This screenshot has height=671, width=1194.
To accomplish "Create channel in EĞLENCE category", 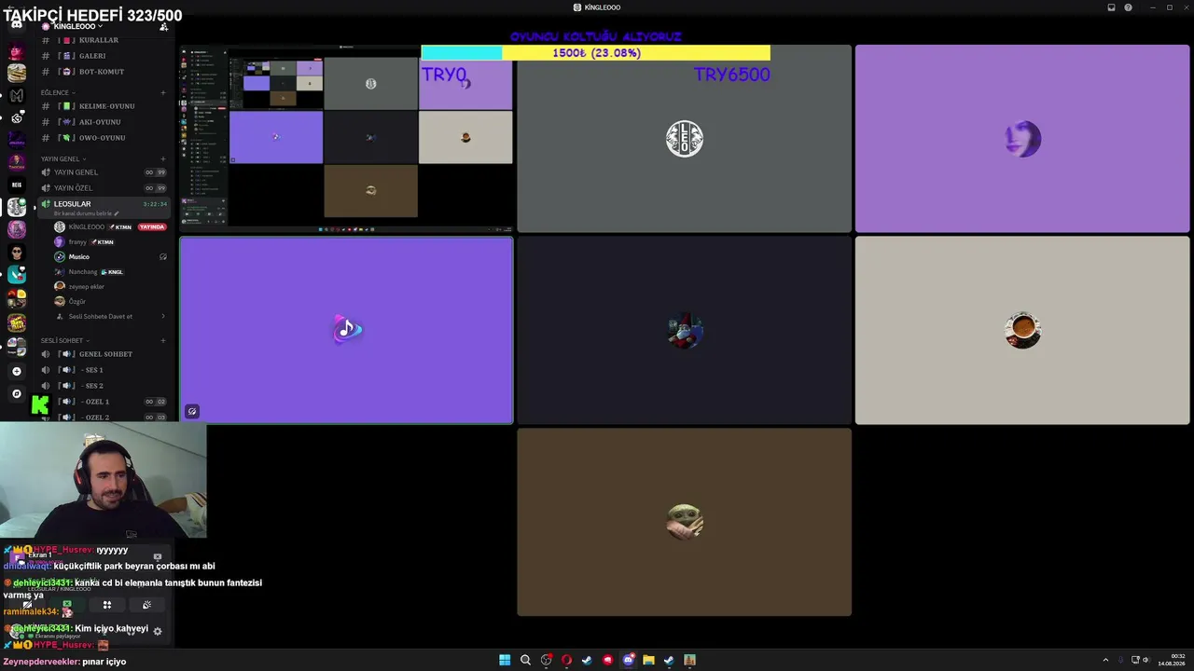I will (163, 92).
